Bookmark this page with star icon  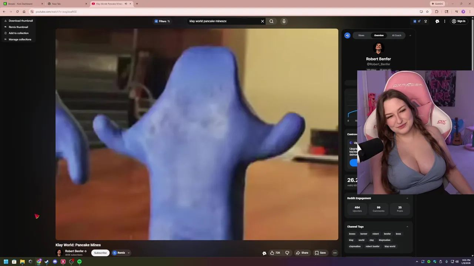point(427,11)
